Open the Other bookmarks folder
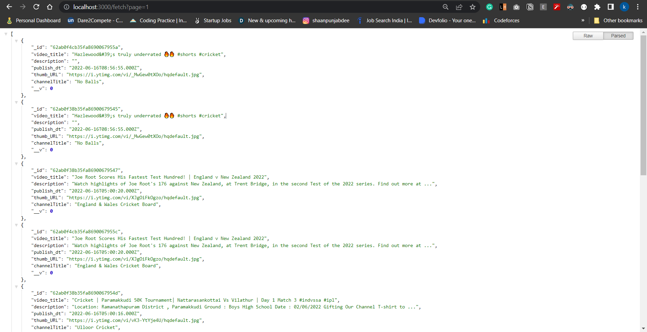 [618, 21]
